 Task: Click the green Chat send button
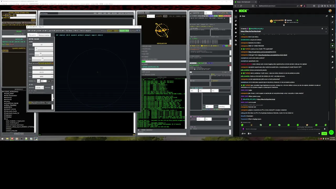point(324,134)
